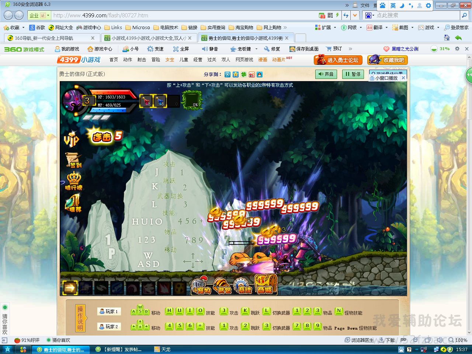The width and height of the screenshot is (472, 354).
Task: Click the search magnifier button
Action: click(x=464, y=15)
